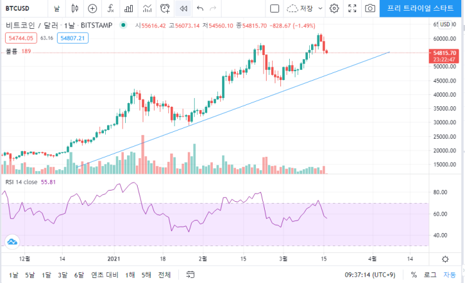Select the 5해 range
Image resolution: width=465 pixels, height=283 pixels.
point(146,275)
